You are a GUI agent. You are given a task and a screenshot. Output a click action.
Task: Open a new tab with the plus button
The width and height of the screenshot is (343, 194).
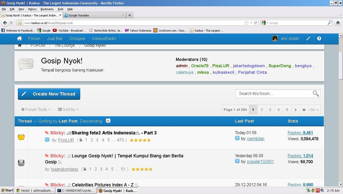coord(130,15)
